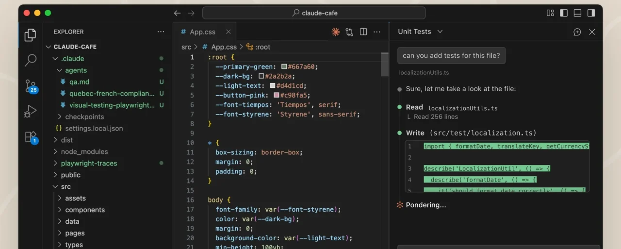Click the "can you add tests for this file?" message
Screen dimensions: 621x249
click(x=451, y=55)
